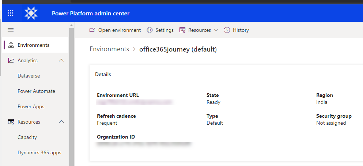The height and width of the screenshot is (166, 363).
Task: Click the sidebar scroll up arrow
Action: [x=71, y=25]
